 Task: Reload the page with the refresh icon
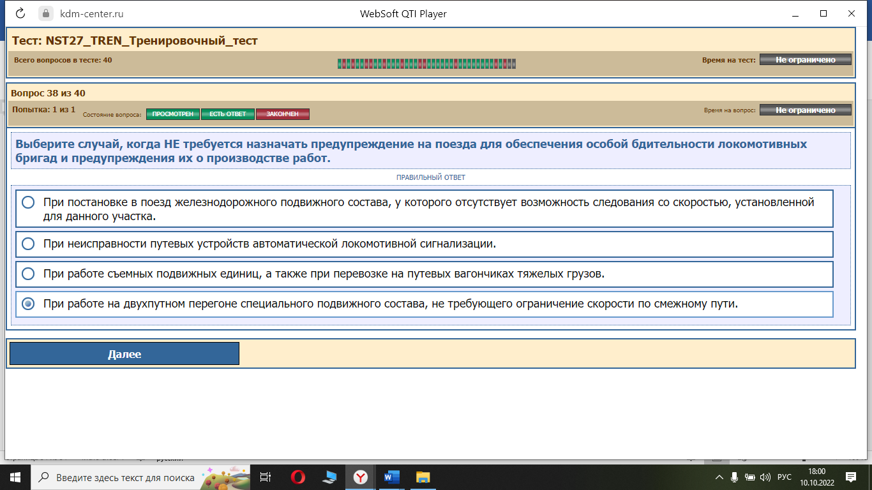click(20, 13)
